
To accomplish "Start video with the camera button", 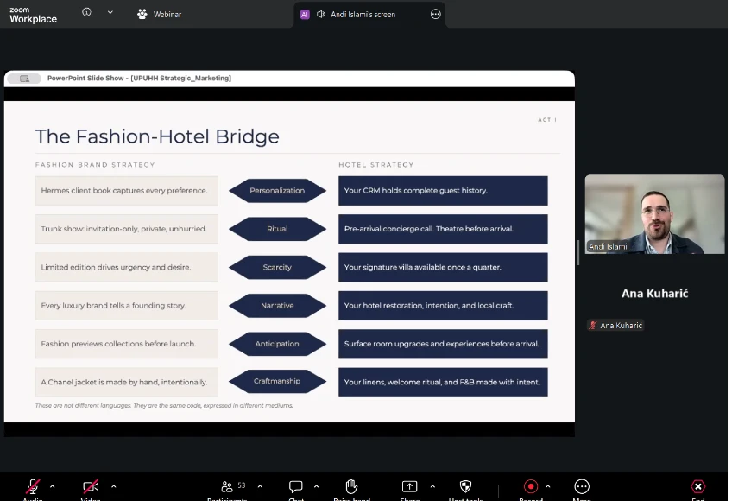I will (x=91, y=487).
